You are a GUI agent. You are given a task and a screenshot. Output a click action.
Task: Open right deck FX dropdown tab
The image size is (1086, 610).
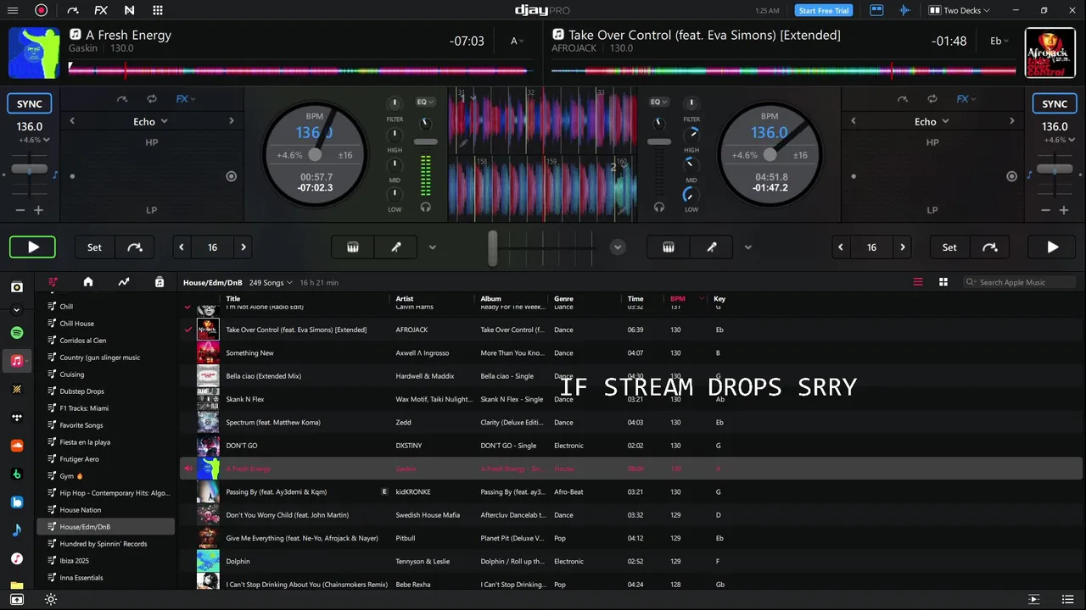coord(966,99)
